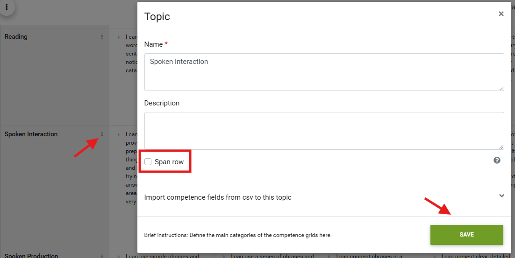Expand the Reading row competence triangle
Viewport: 515px width, 258px height.
point(119,37)
